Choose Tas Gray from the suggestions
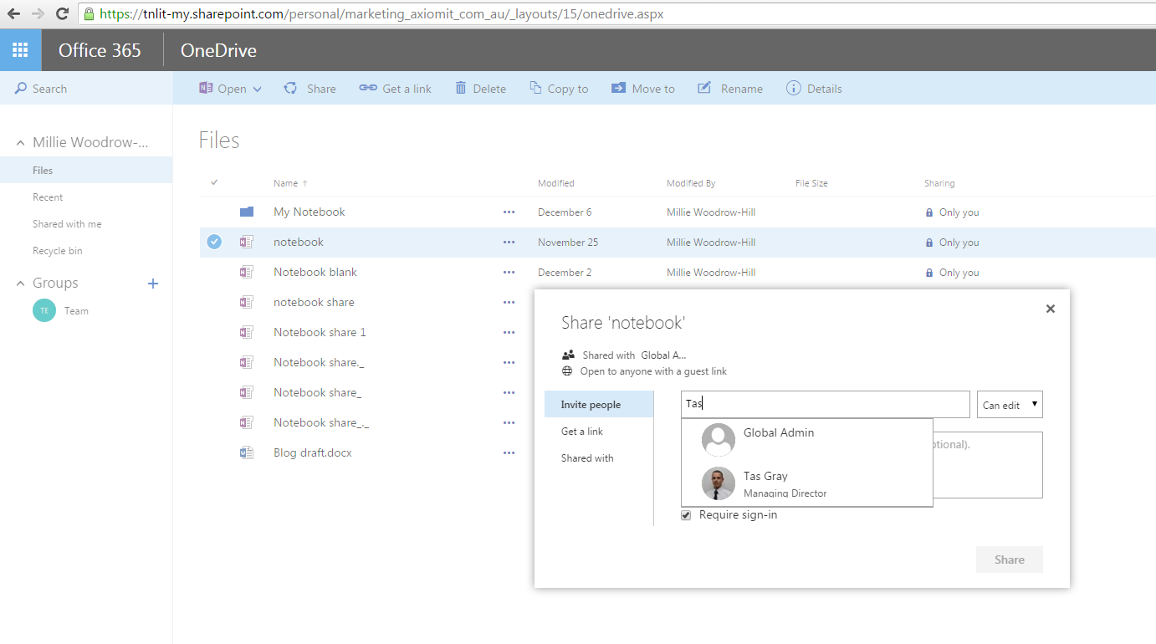 (807, 483)
